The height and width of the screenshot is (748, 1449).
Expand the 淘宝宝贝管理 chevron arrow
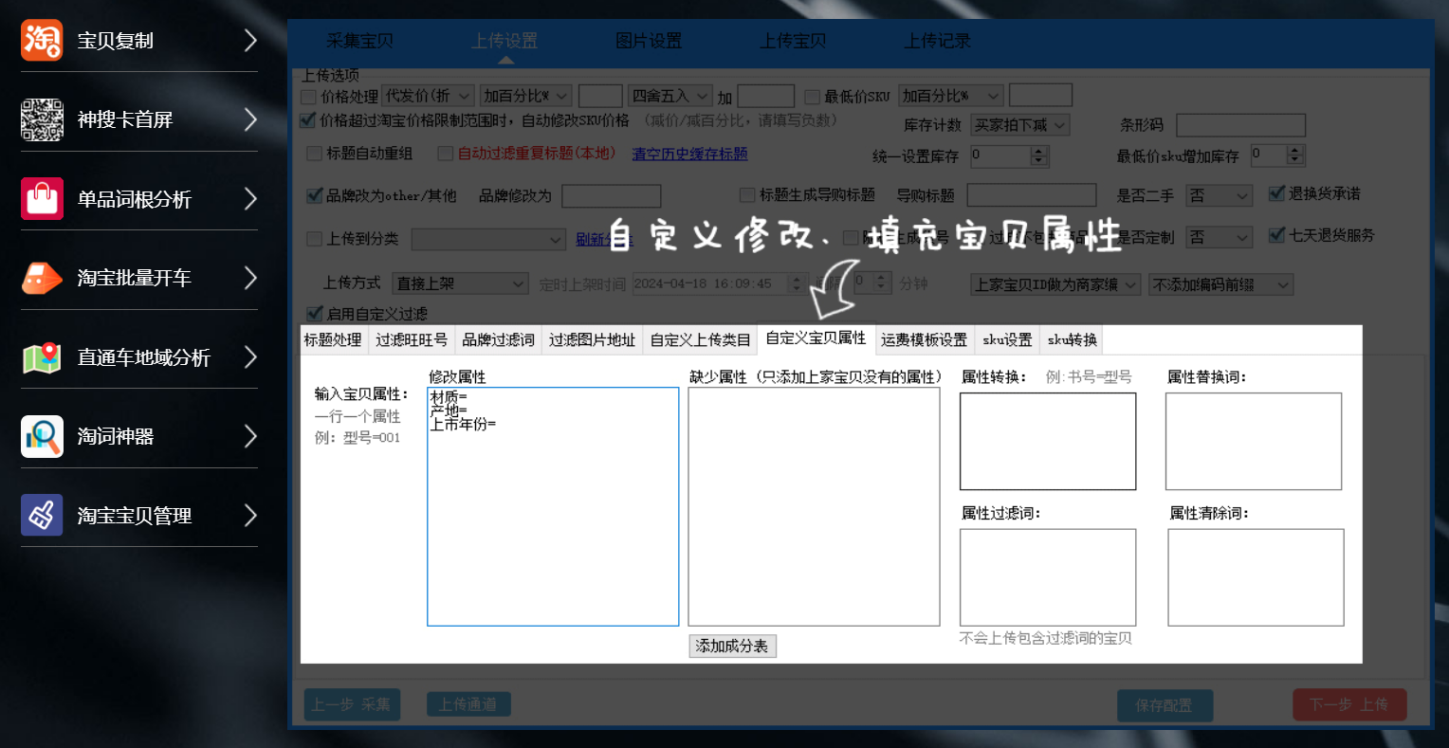coord(250,516)
